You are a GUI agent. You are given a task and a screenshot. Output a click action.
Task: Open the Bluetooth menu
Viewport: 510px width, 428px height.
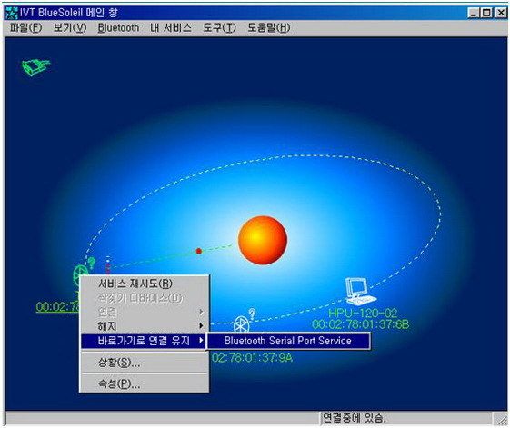pos(118,28)
